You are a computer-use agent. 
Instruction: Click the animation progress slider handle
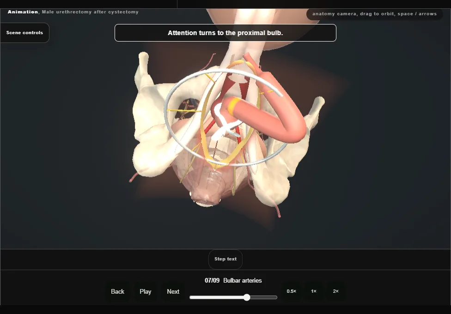[247, 297]
